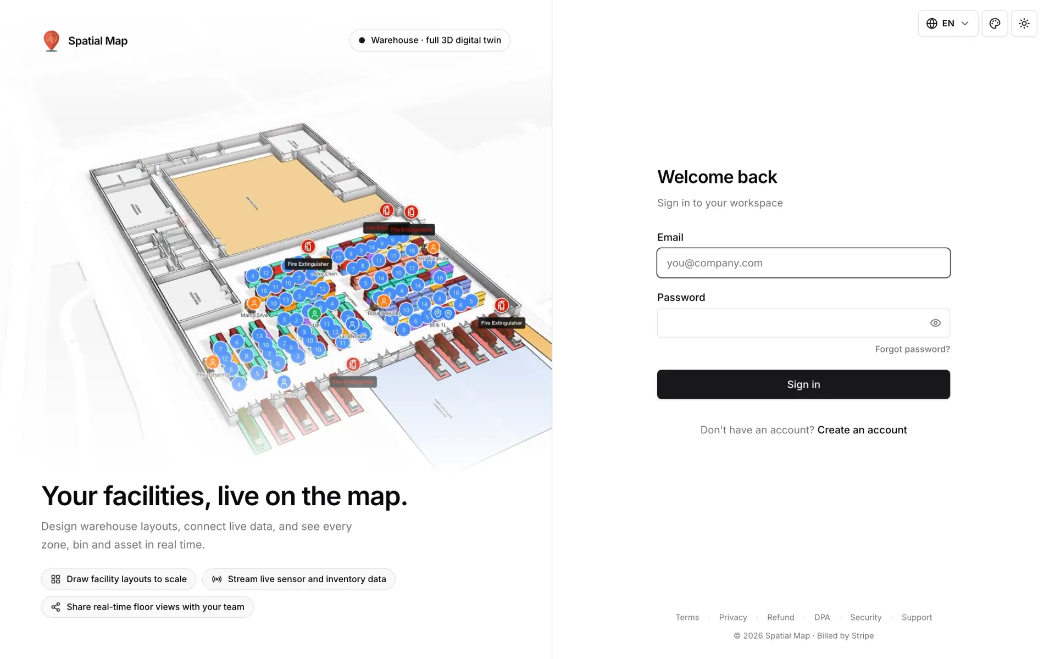1055x659 pixels.
Task: Open the Privacy footer link
Action: click(733, 617)
